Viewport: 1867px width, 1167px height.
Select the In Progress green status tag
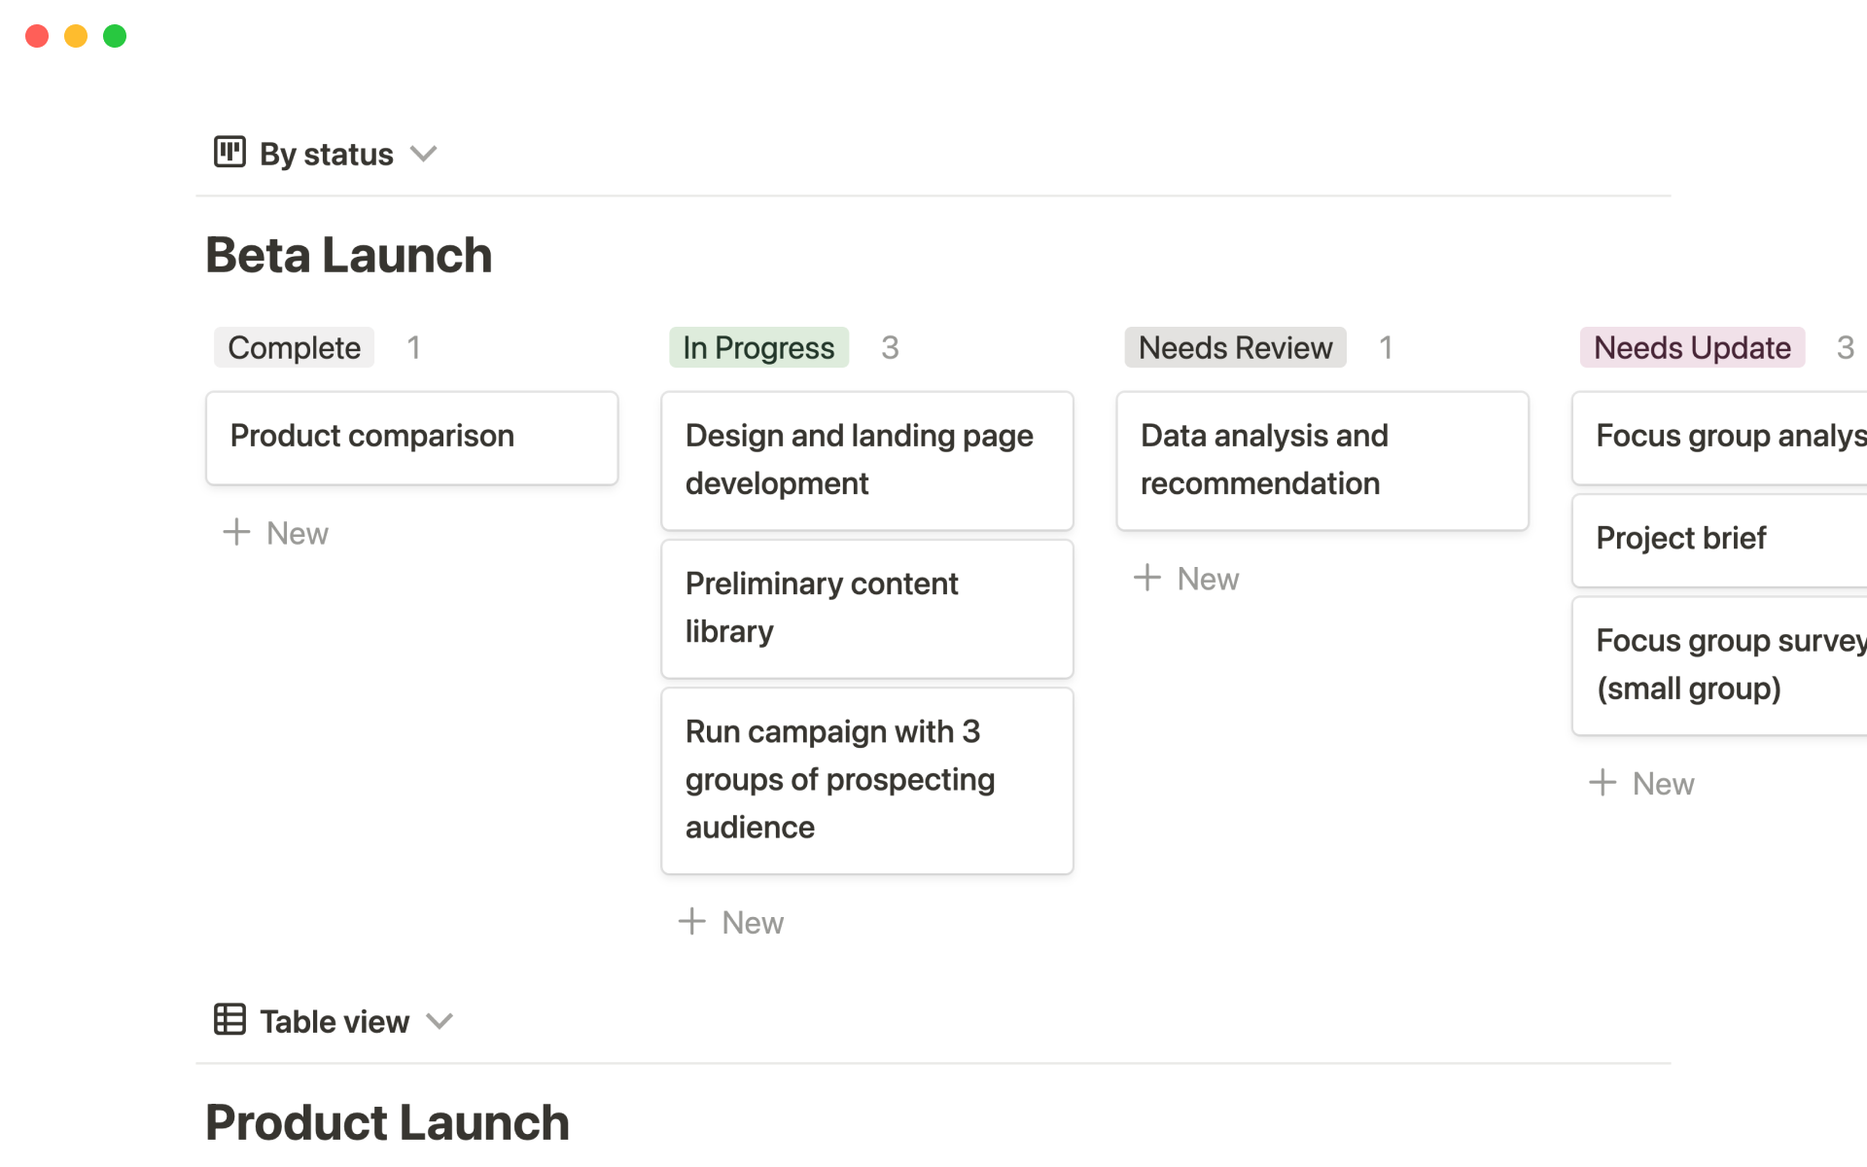pos(758,347)
